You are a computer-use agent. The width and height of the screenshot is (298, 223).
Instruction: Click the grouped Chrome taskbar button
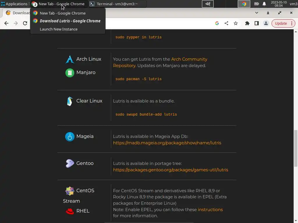(x=59, y=4)
